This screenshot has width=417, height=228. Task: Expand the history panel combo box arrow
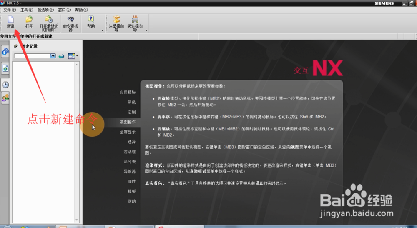click(x=53, y=56)
